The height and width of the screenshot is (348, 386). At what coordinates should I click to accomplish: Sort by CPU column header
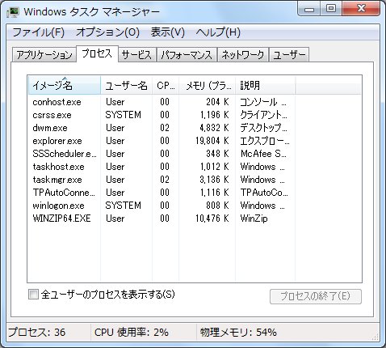point(166,86)
